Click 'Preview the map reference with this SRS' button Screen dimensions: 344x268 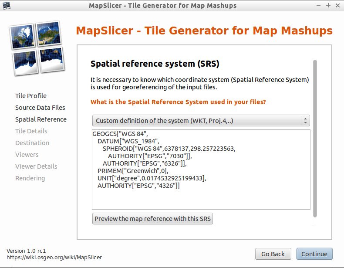(152, 219)
